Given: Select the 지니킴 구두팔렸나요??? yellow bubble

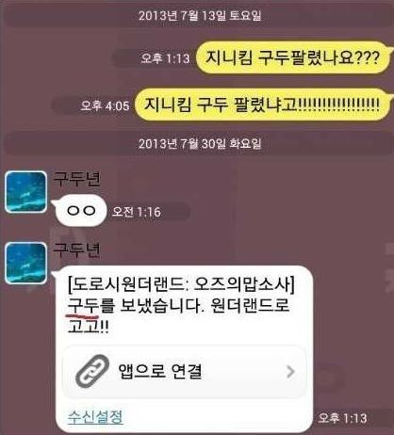Looking at the screenshot, I should coord(294,57).
